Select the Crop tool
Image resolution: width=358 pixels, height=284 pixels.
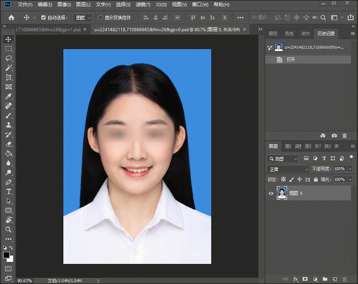click(8, 78)
